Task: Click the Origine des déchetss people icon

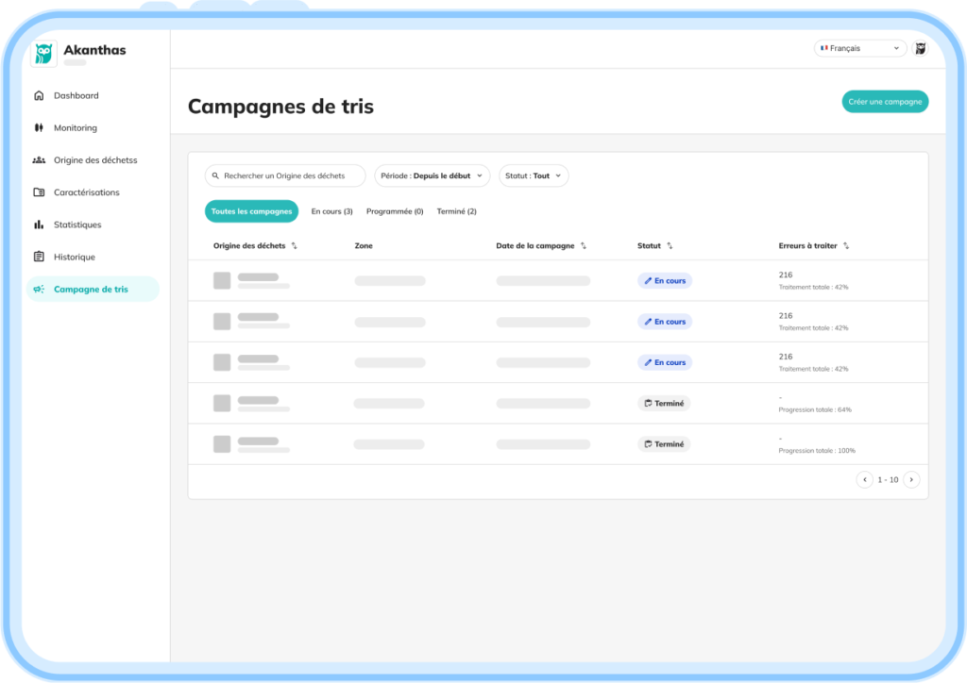Action: 39,160
